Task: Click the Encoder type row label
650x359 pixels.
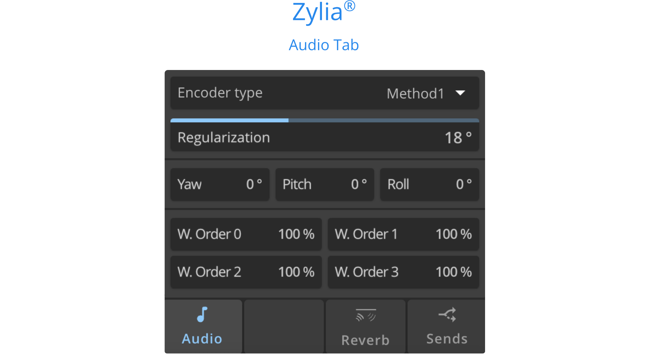Action: pyautogui.click(x=220, y=93)
